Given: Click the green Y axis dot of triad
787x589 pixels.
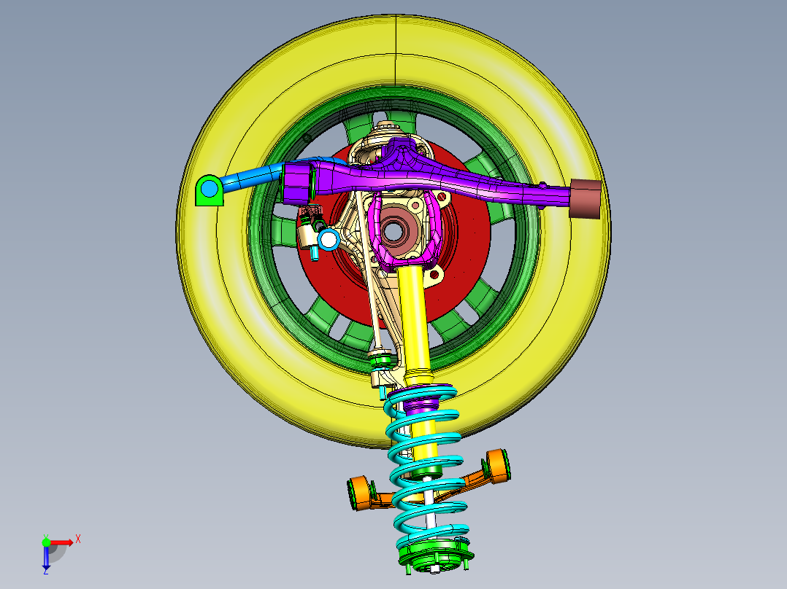Looking at the screenshot, I should click(46, 542).
